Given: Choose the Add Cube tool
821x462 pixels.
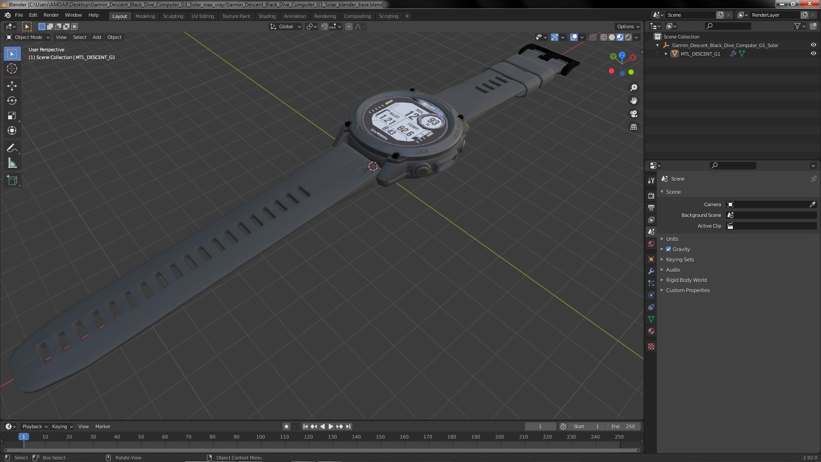Looking at the screenshot, I should 12,181.
